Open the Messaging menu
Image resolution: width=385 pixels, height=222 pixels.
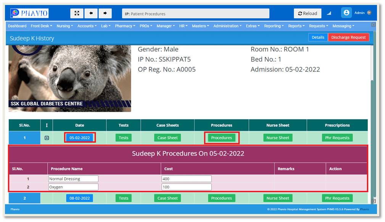click(343, 26)
